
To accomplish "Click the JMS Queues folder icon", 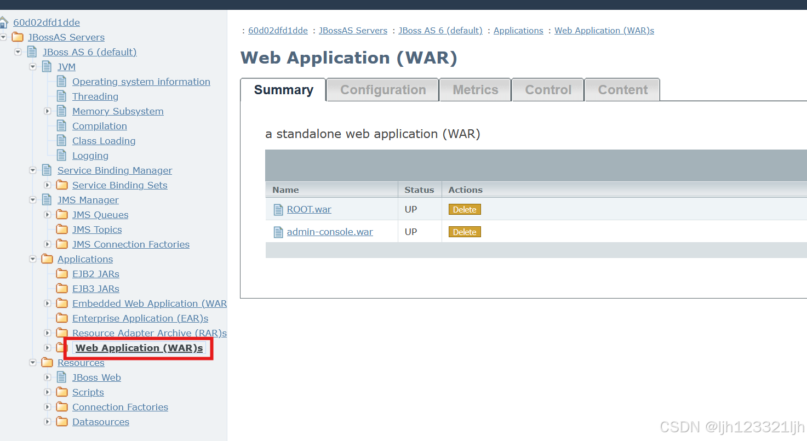I will 62,215.
